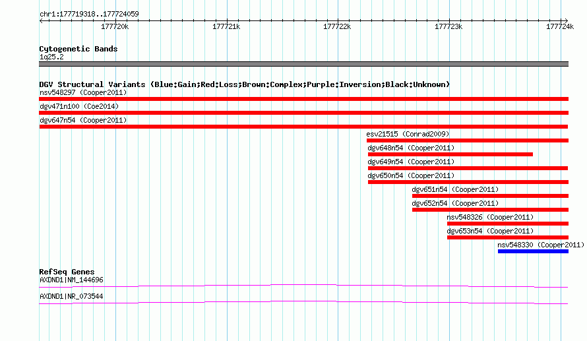Click the esv21515 (Conrad2009) label
The image size is (587, 341).
click(408, 134)
